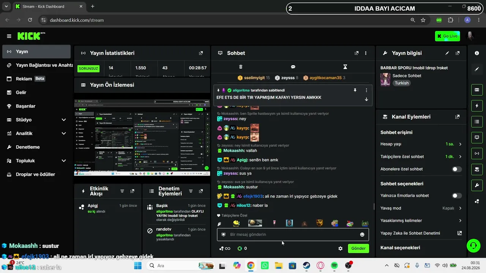The height and width of the screenshot is (273, 486).
Task: Expand the Stüdyo sidebar section
Action: click(x=63, y=120)
